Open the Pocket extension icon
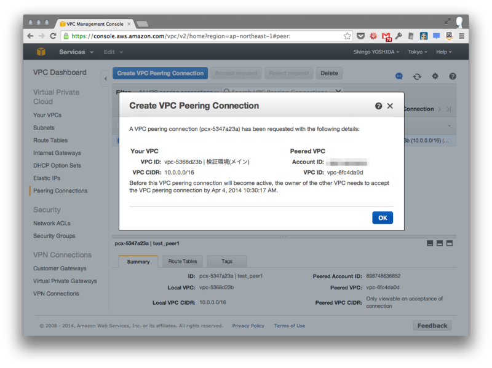Screen dimensions: 492x368 tap(360, 36)
